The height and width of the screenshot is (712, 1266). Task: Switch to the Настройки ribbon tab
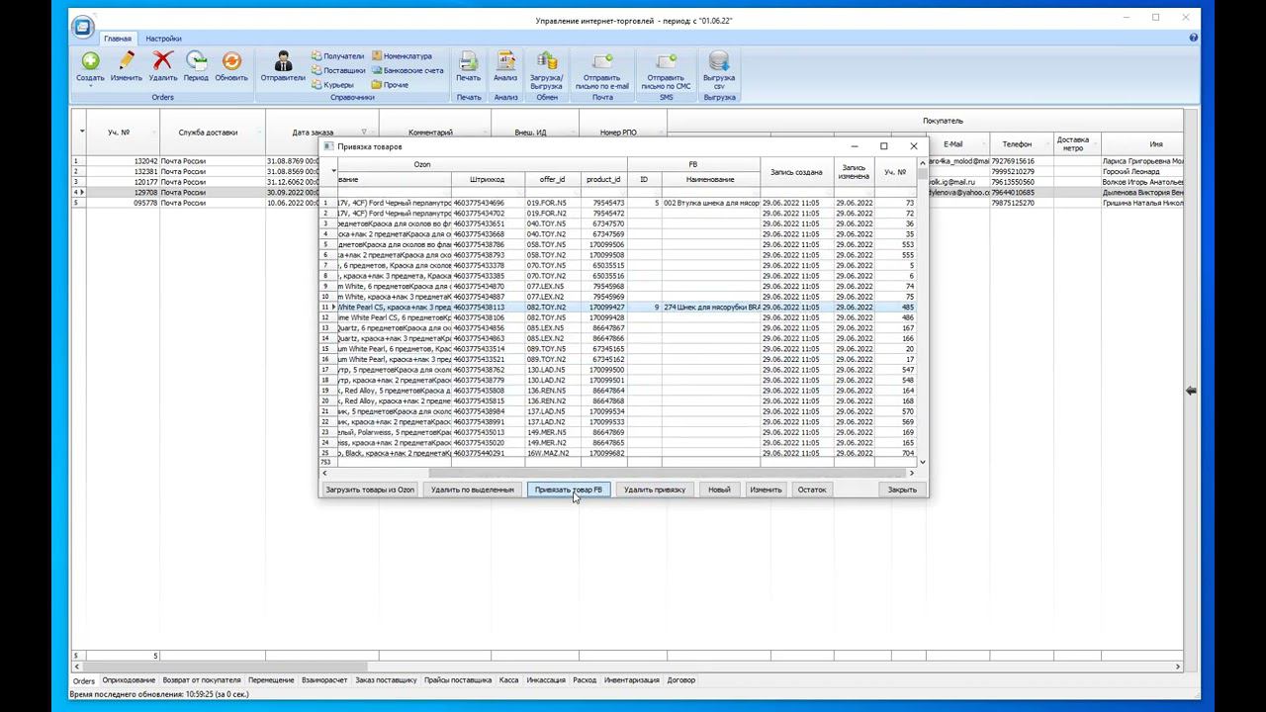(x=163, y=39)
